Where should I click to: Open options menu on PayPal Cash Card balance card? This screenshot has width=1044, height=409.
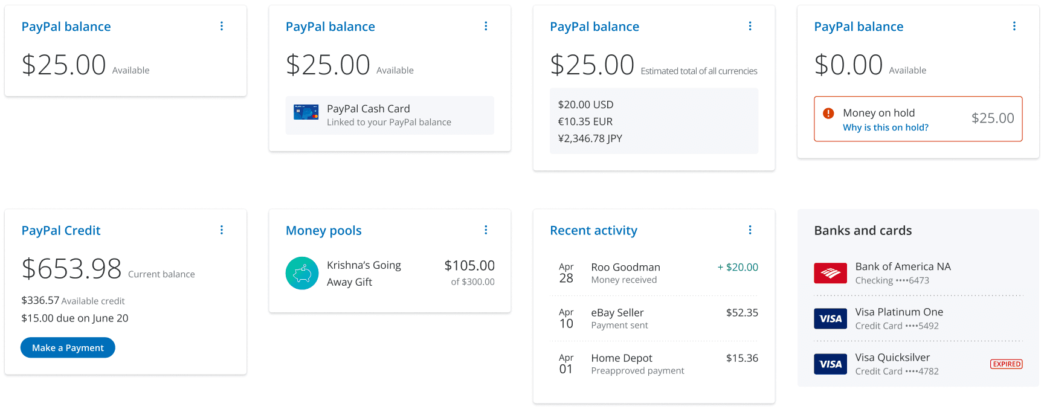tap(486, 26)
